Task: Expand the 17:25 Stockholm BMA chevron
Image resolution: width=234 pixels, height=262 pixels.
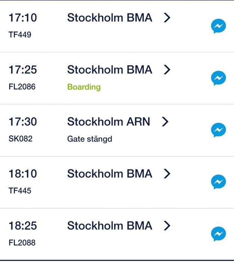Action: coord(167,70)
